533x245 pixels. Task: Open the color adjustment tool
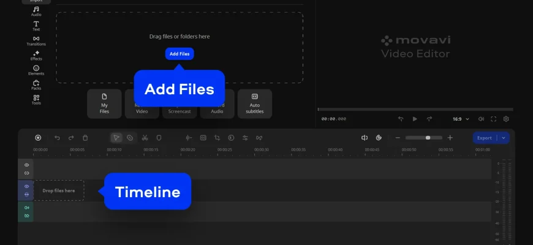[x=231, y=138]
